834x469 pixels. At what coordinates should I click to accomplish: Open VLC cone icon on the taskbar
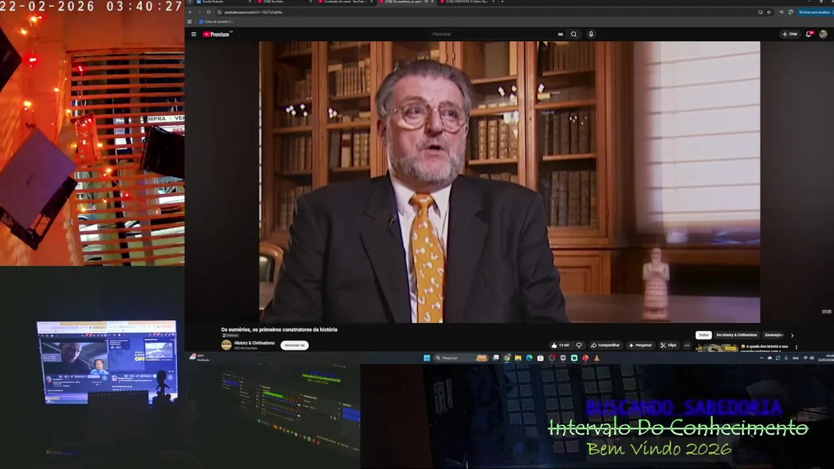pyautogui.click(x=596, y=358)
